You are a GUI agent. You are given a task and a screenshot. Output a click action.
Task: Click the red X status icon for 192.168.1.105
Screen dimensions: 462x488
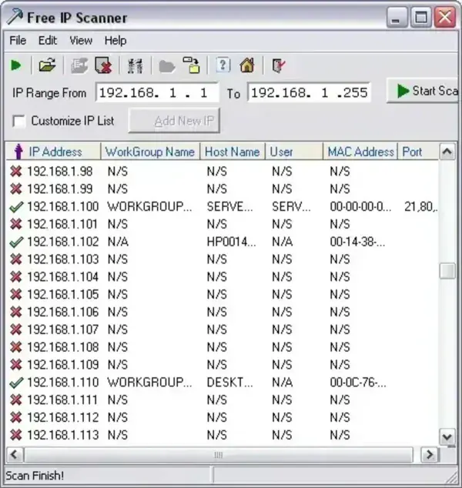(16, 295)
